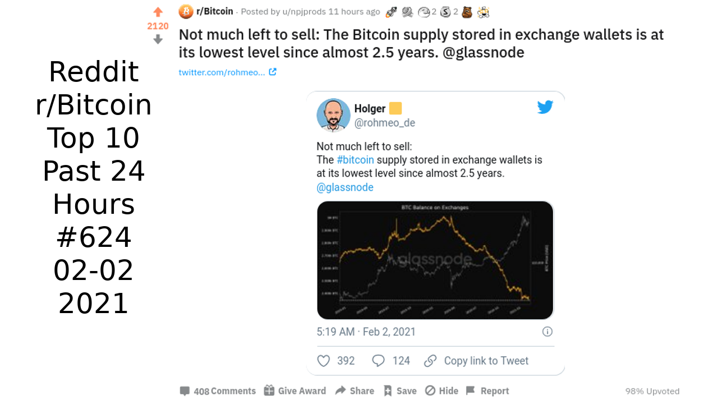Click the 98% Upvoted percentage indicator
The height and width of the screenshot is (404, 718).
(x=652, y=391)
